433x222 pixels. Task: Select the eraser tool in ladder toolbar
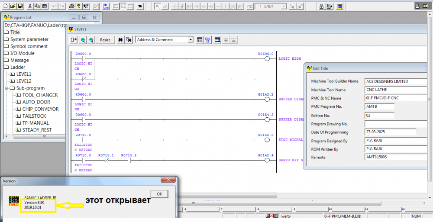(165, 6)
